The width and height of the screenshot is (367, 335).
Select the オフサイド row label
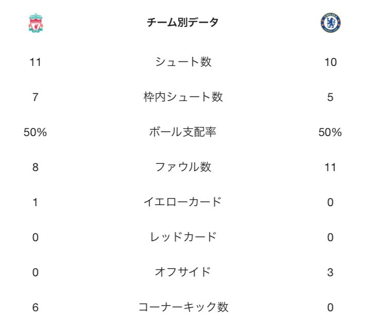point(183,272)
